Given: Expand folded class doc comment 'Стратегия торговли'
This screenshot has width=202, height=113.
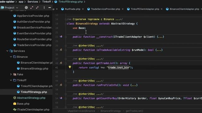Looking at the screenshot, I should coord(95,19).
